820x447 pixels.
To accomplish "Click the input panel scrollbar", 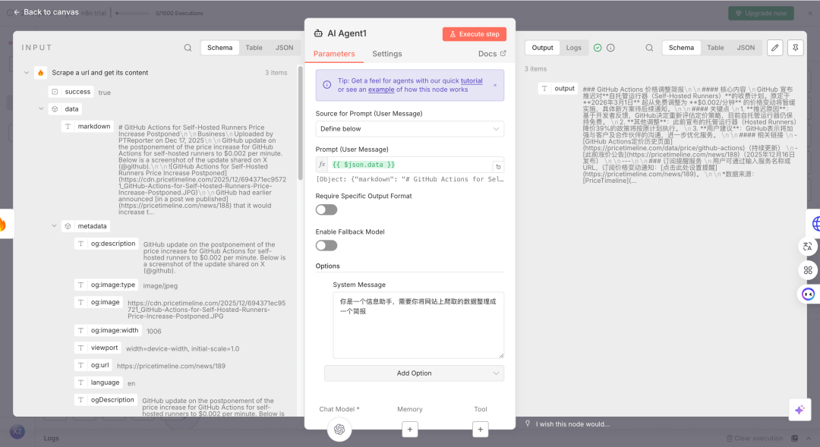I will (x=300, y=123).
